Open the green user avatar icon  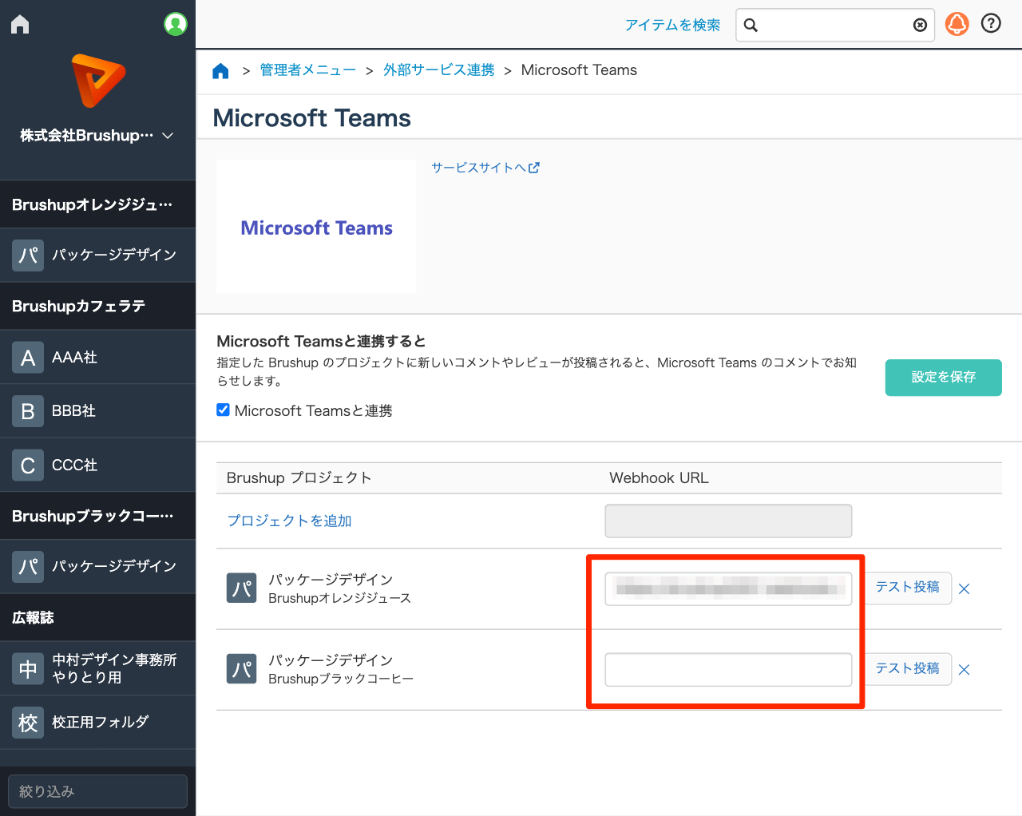[176, 24]
